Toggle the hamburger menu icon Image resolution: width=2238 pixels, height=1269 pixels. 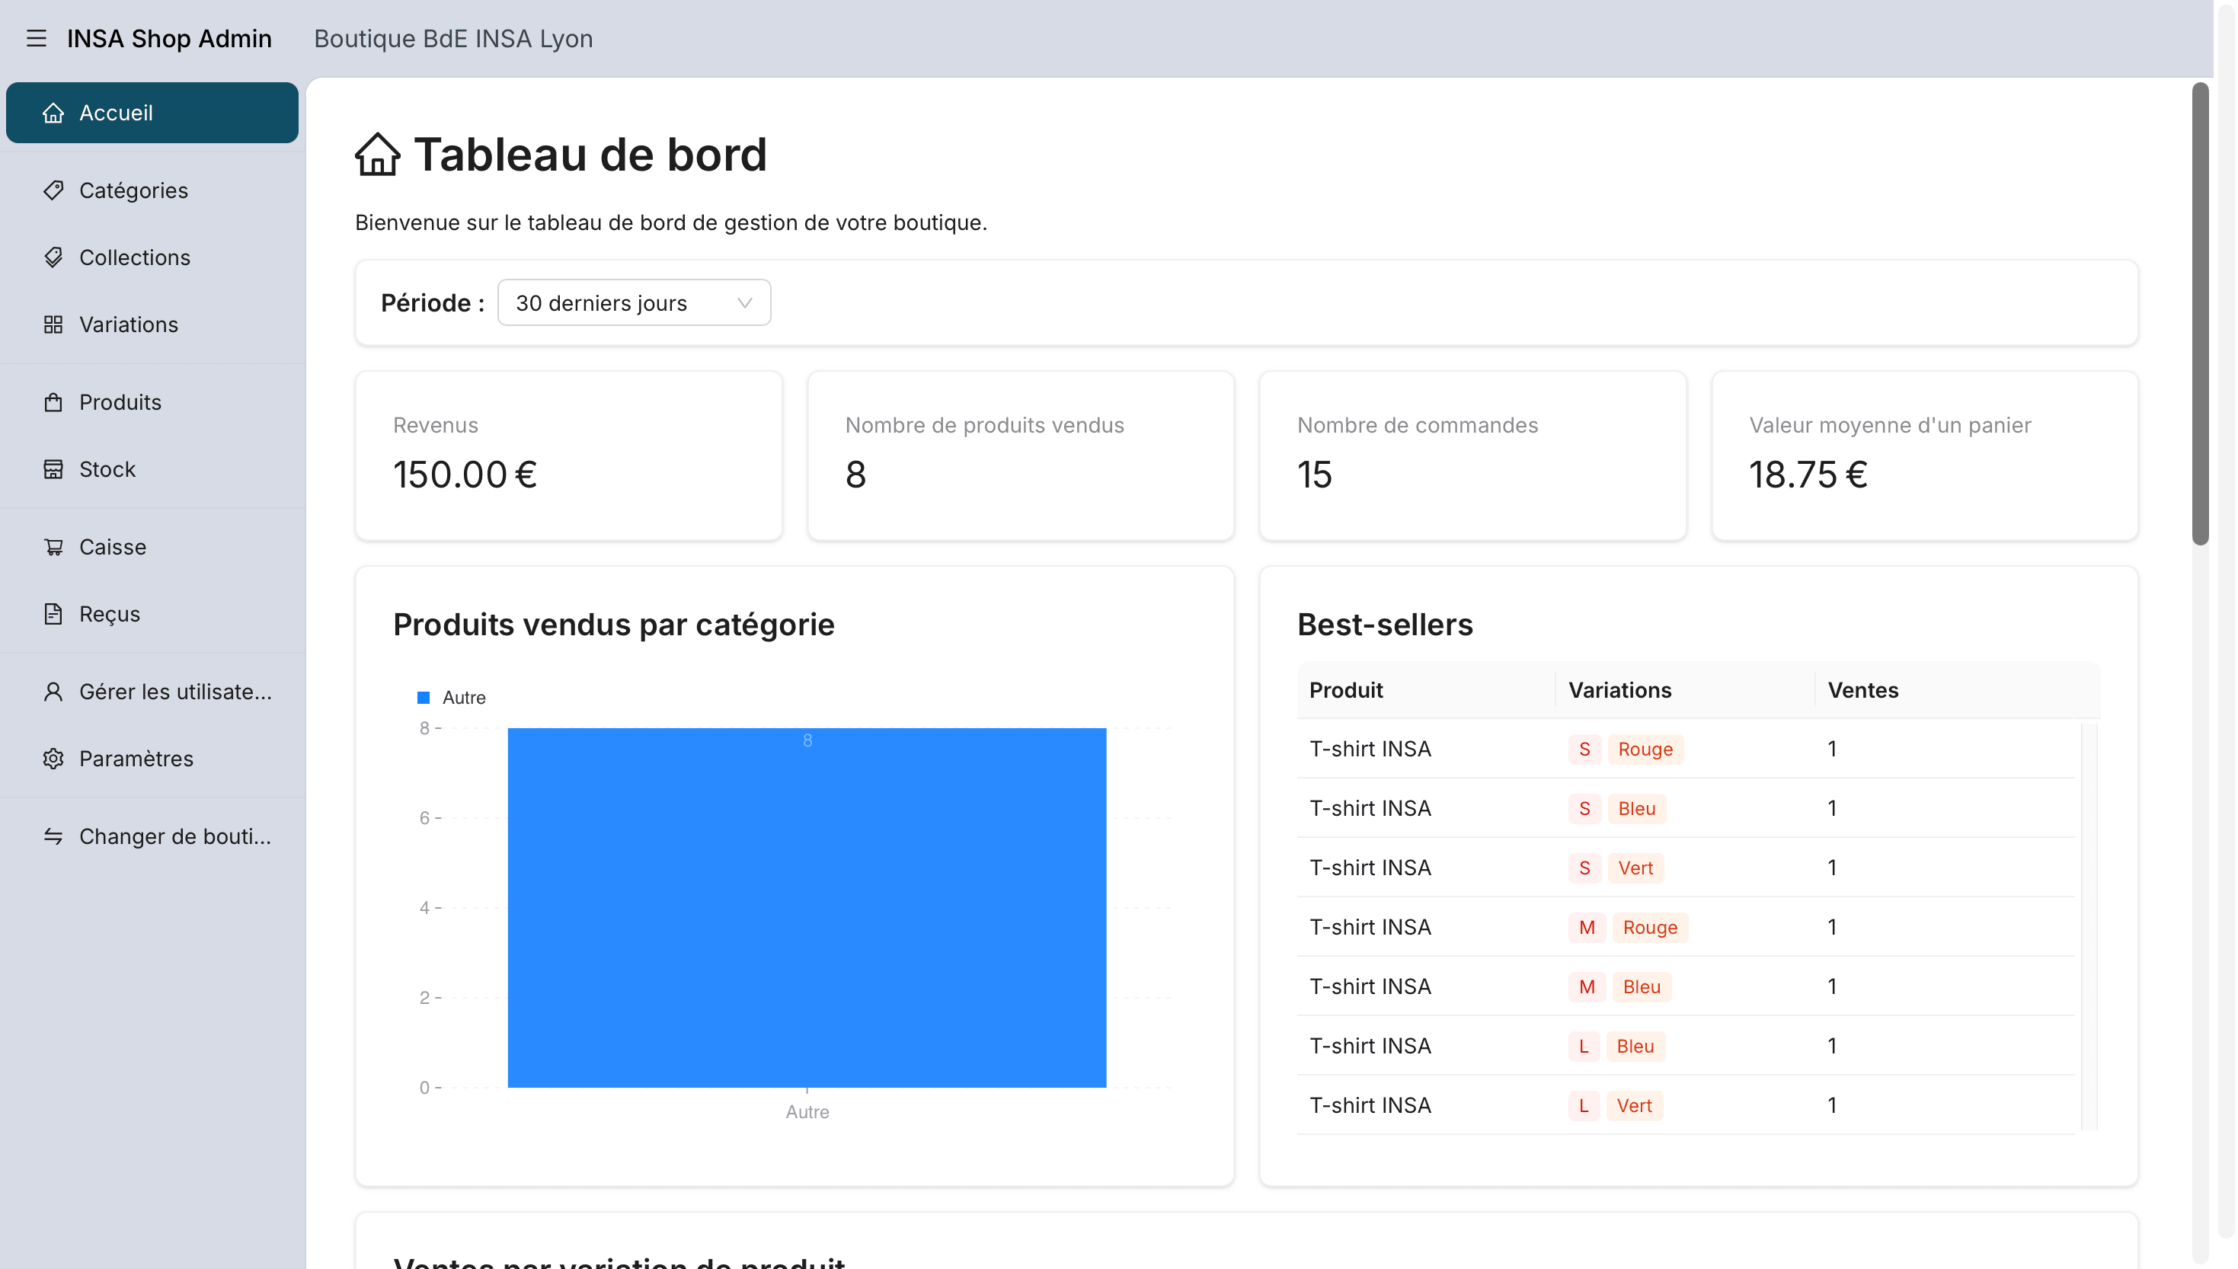36,38
